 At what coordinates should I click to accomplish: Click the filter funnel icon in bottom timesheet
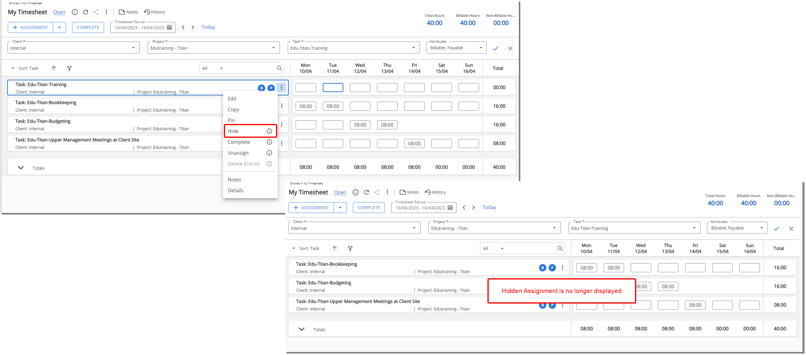point(350,248)
